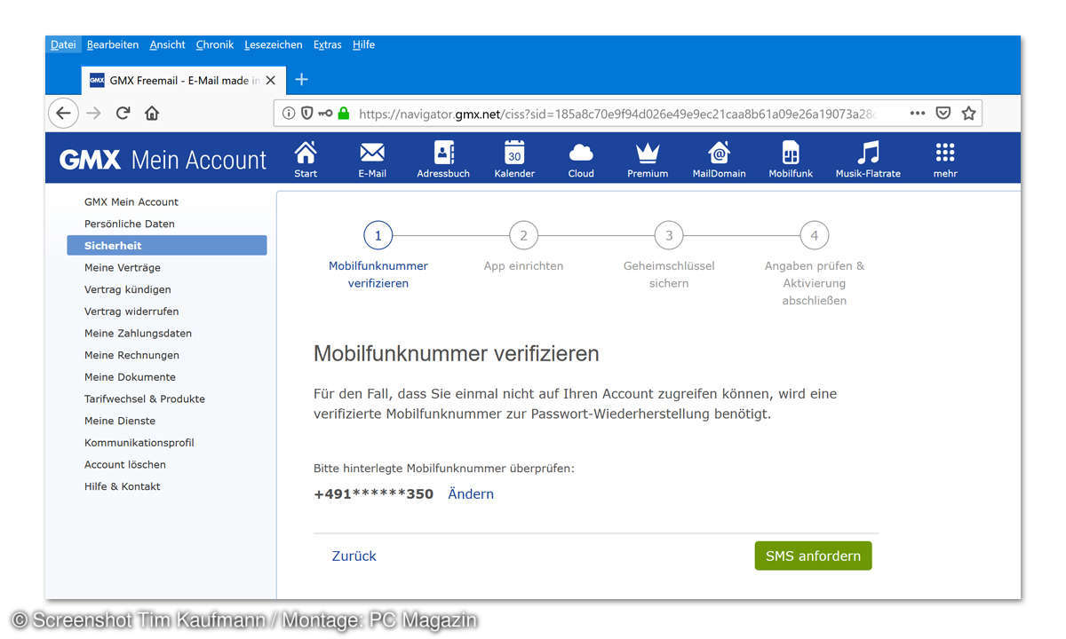Click the GMX Mein Account logo
This screenshot has height=639, width=1066.
163,160
